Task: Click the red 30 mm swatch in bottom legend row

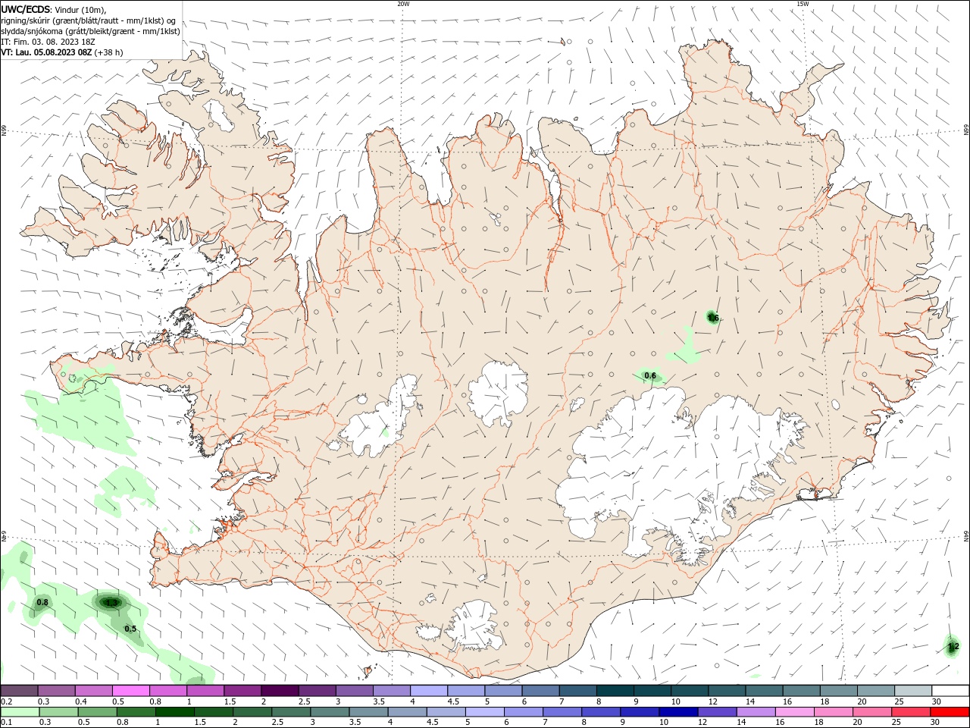Action: (x=950, y=712)
